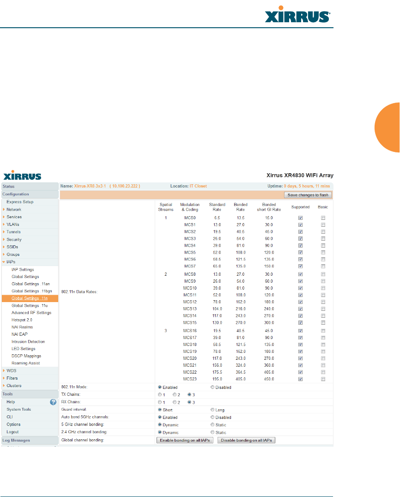The image size is (400, 497).
Task: Set 5 GHz channel bonding to Static
Action: pos(212,424)
